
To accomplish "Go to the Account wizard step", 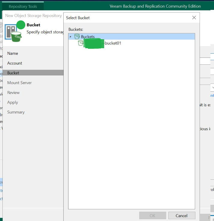I will 15,63.
